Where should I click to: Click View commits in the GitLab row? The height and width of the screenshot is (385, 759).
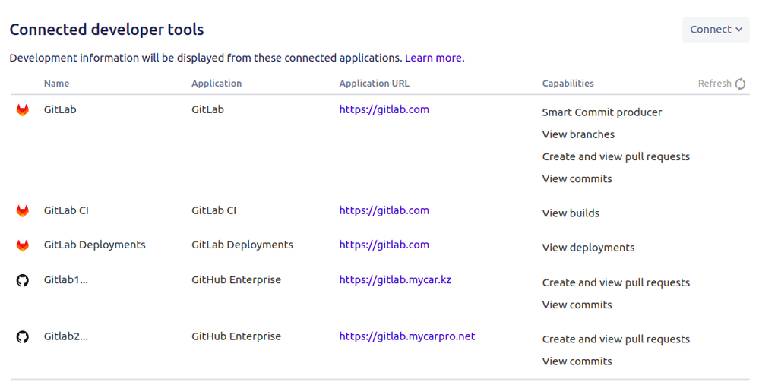coord(577,179)
